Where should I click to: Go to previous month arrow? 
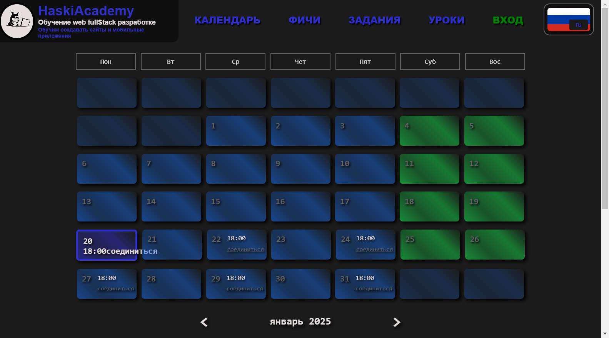[204, 322]
